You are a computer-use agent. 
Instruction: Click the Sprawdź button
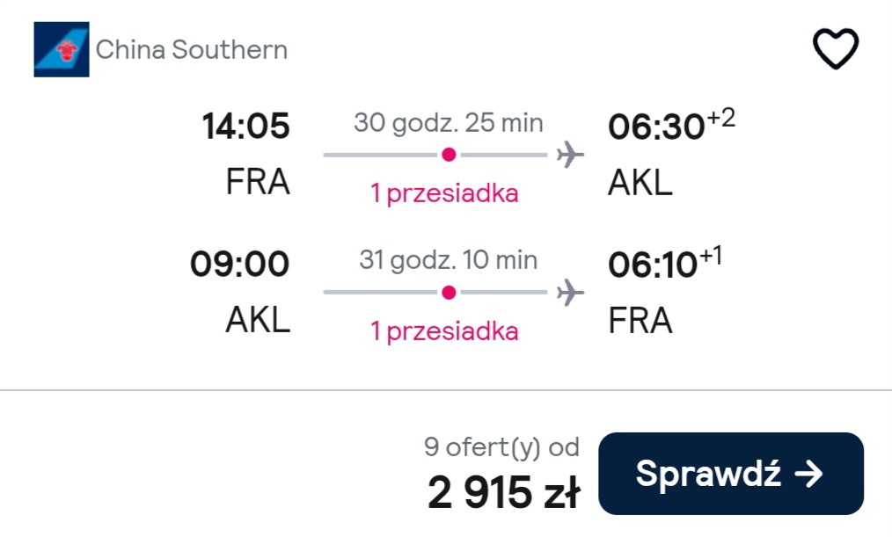731,474
